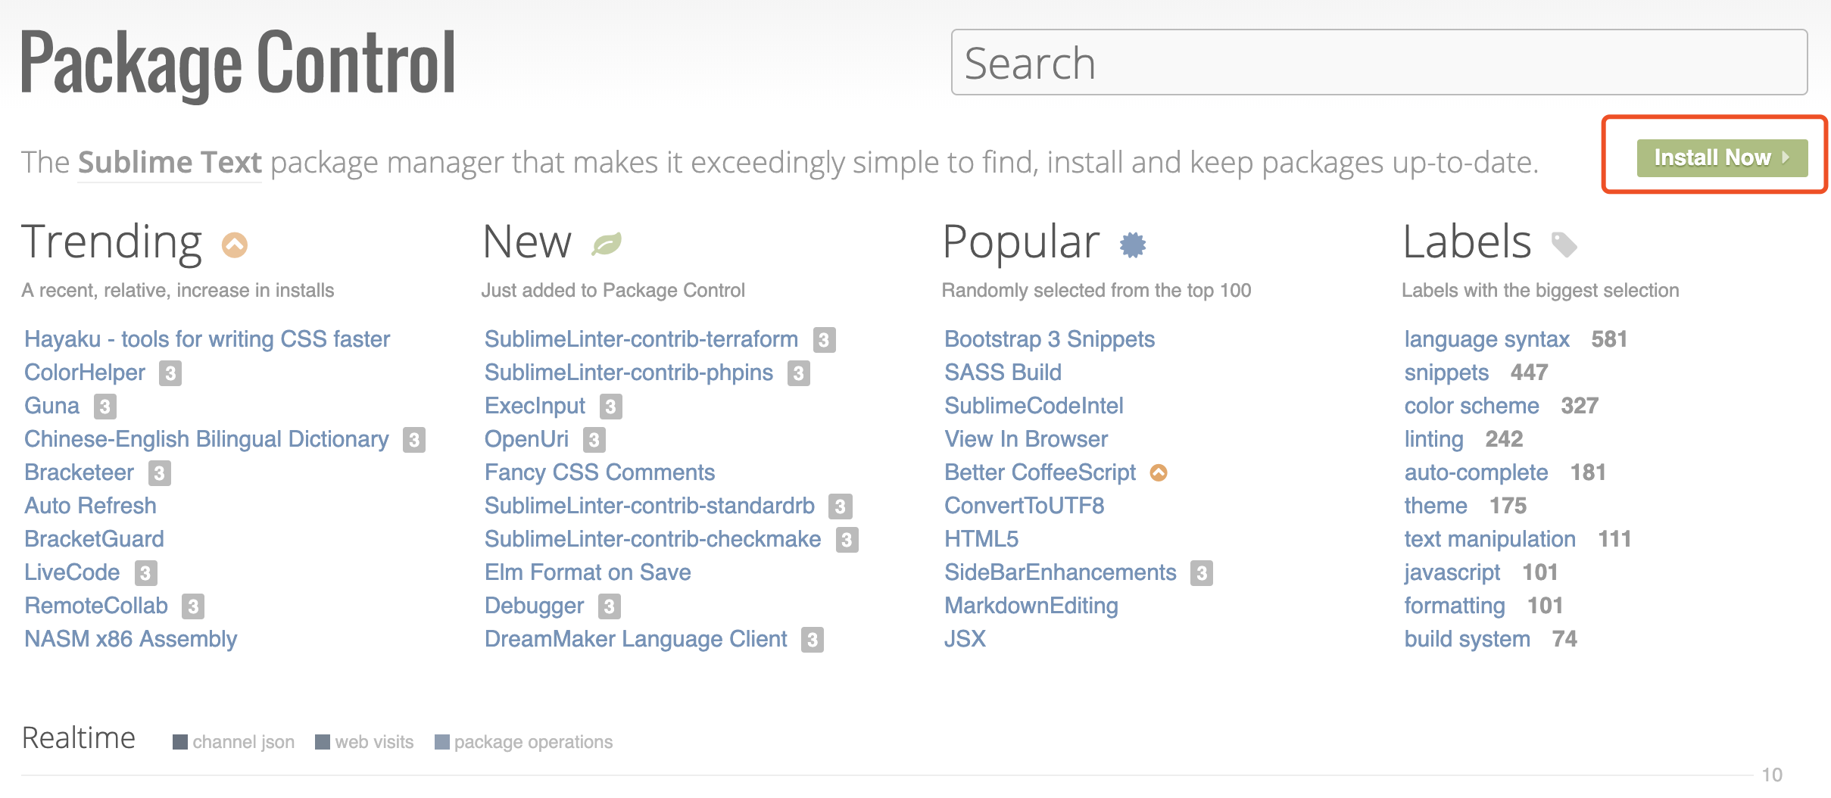
Task: Click the ST3 badge beside SideBarEnhancements
Action: click(1202, 573)
